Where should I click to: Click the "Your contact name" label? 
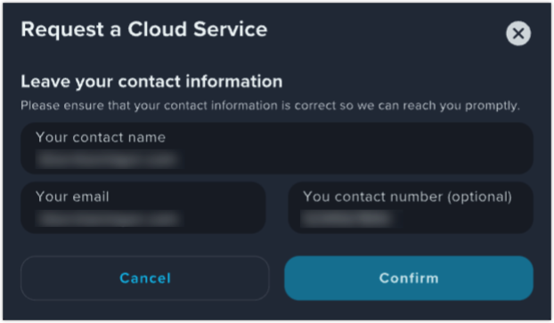click(x=101, y=137)
